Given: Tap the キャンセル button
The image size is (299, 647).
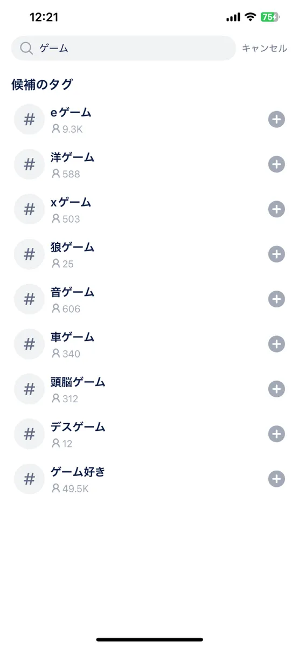Looking at the screenshot, I should point(264,48).
